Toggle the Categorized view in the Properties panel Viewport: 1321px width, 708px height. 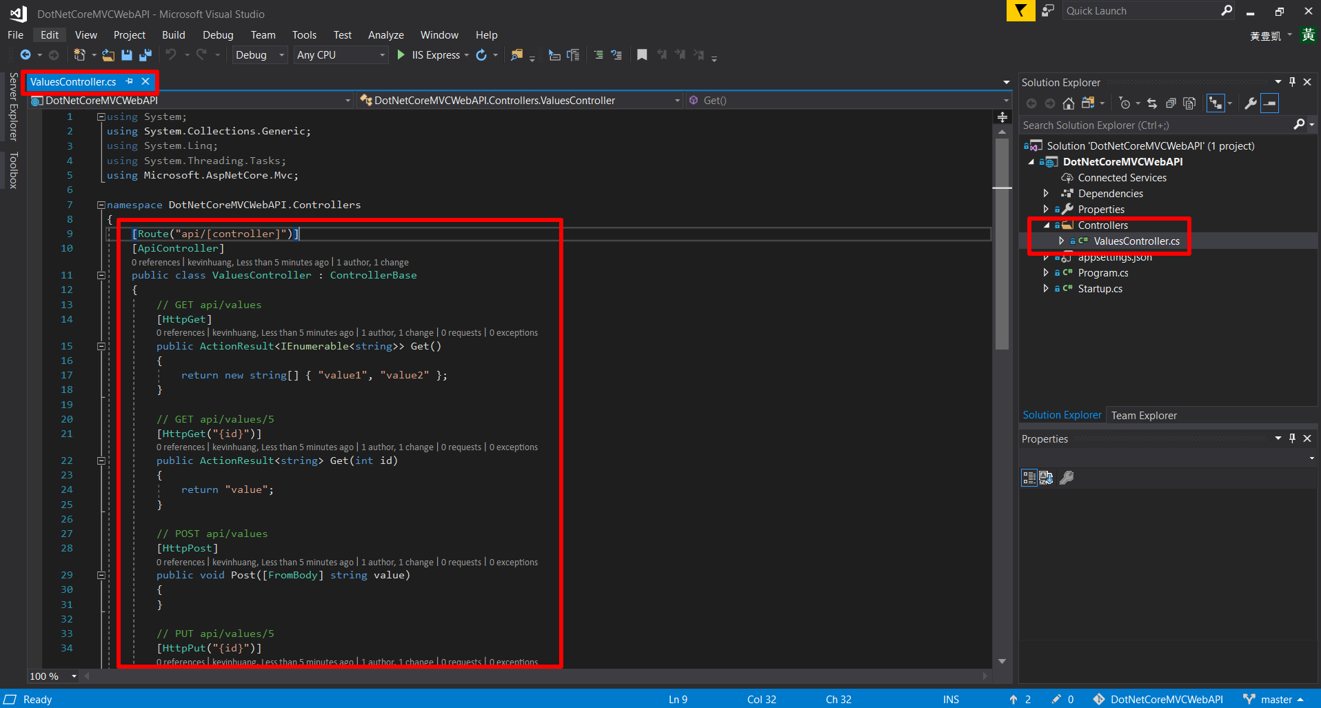tap(1029, 478)
